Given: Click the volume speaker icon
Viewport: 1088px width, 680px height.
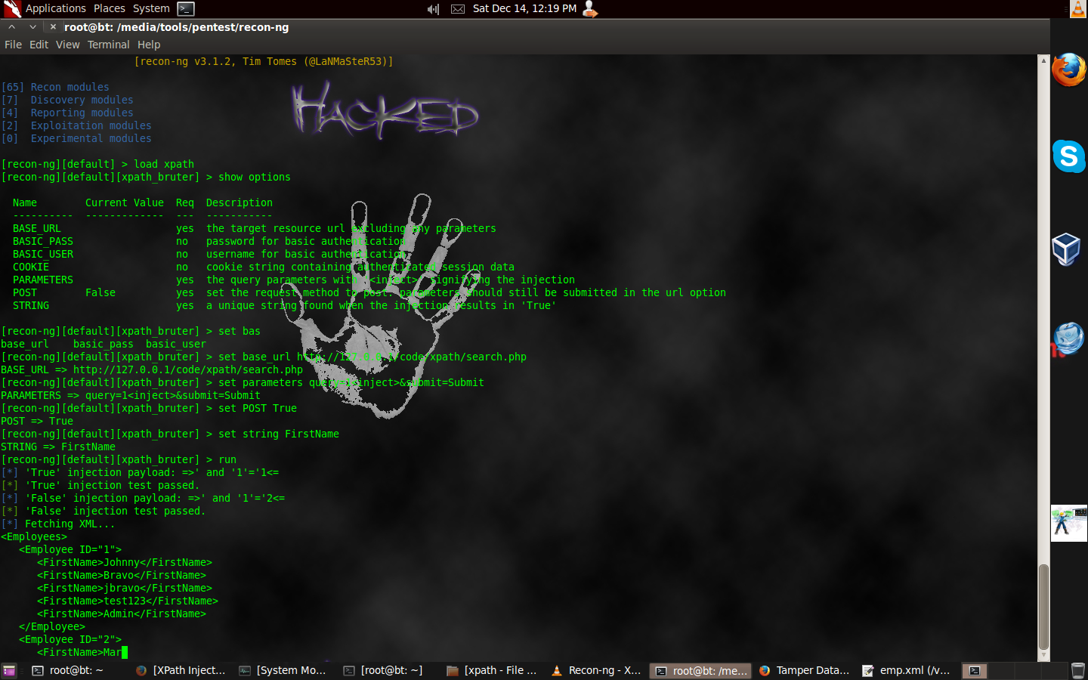Looking at the screenshot, I should [433, 9].
